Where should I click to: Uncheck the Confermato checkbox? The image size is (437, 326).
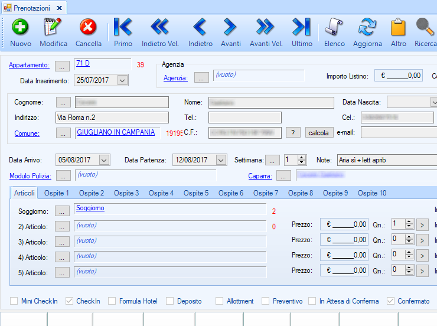(390, 301)
